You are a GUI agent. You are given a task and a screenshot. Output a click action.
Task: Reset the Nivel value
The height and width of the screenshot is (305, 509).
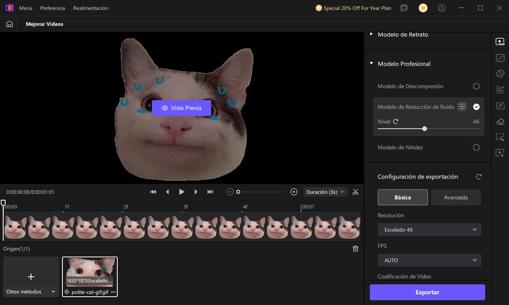click(x=396, y=121)
